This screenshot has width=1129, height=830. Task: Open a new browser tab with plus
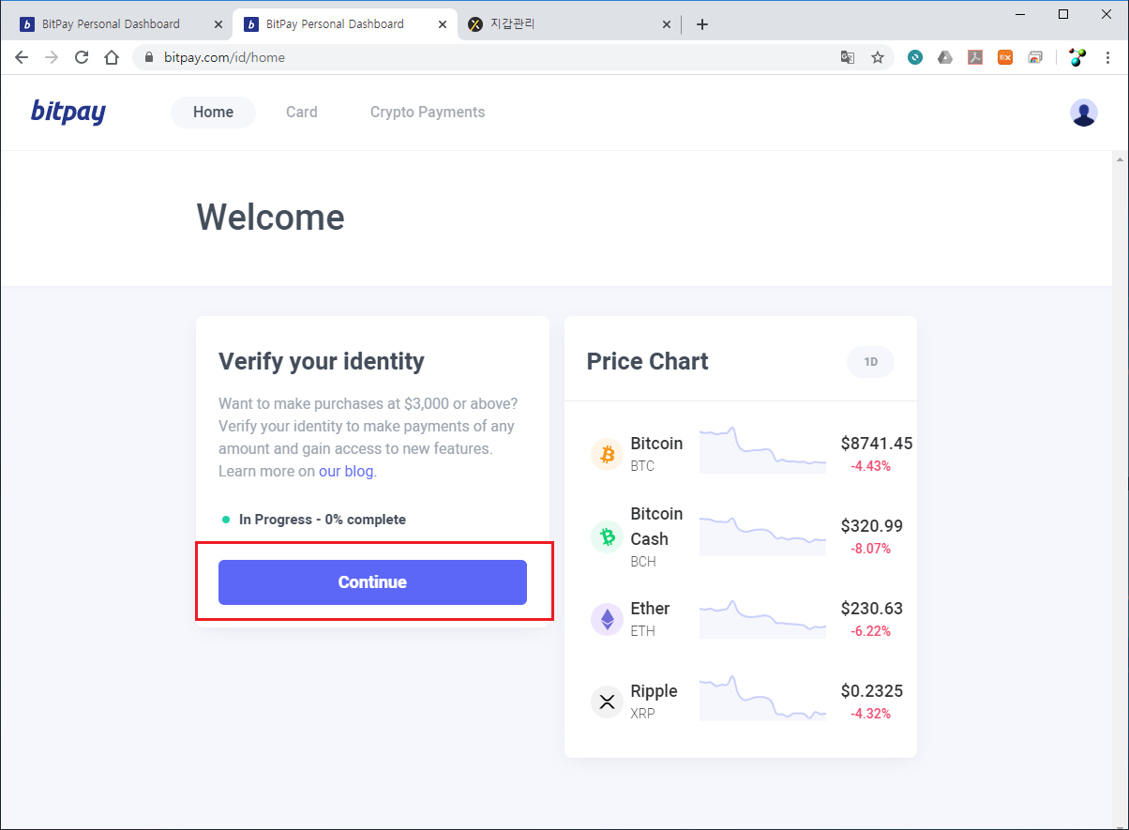click(x=702, y=24)
